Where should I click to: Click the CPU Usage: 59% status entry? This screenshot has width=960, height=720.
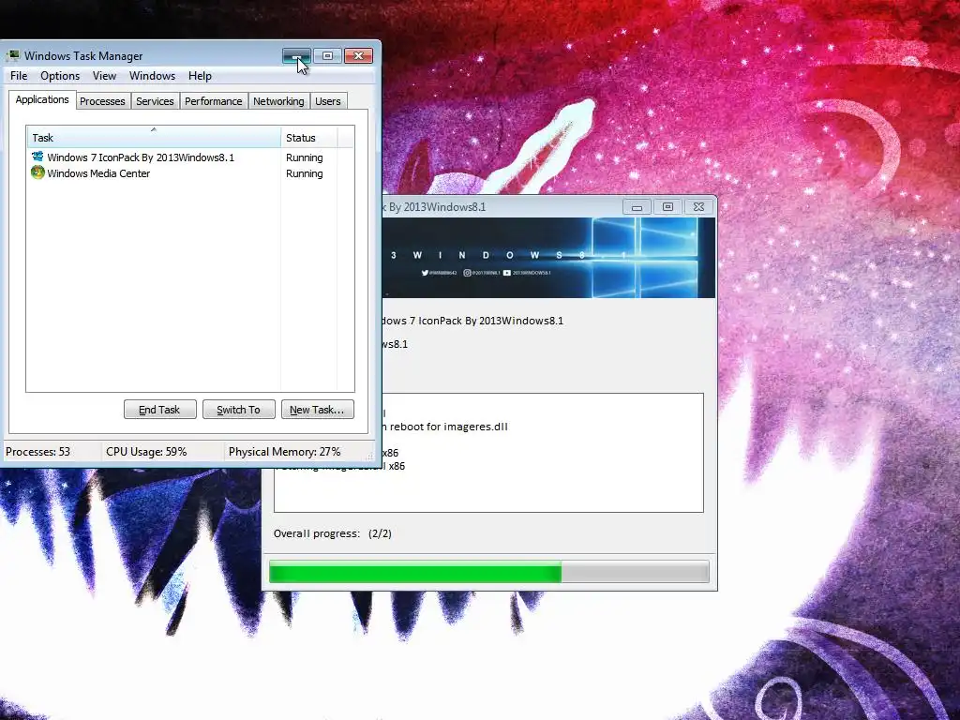146,452
